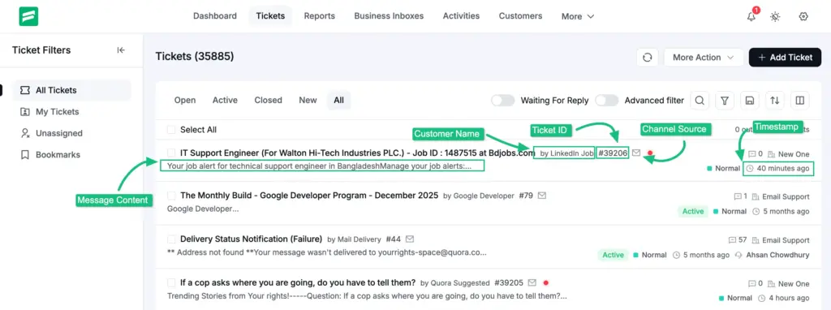Click the Active badge on Delivery Status row
831x310 pixels.
click(x=613, y=255)
